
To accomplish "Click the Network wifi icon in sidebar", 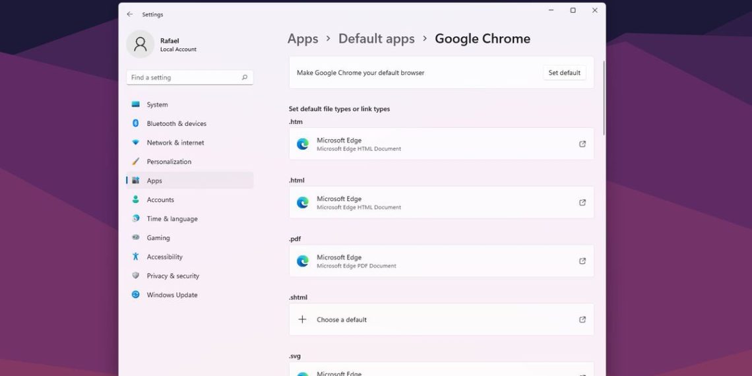I will (136, 142).
